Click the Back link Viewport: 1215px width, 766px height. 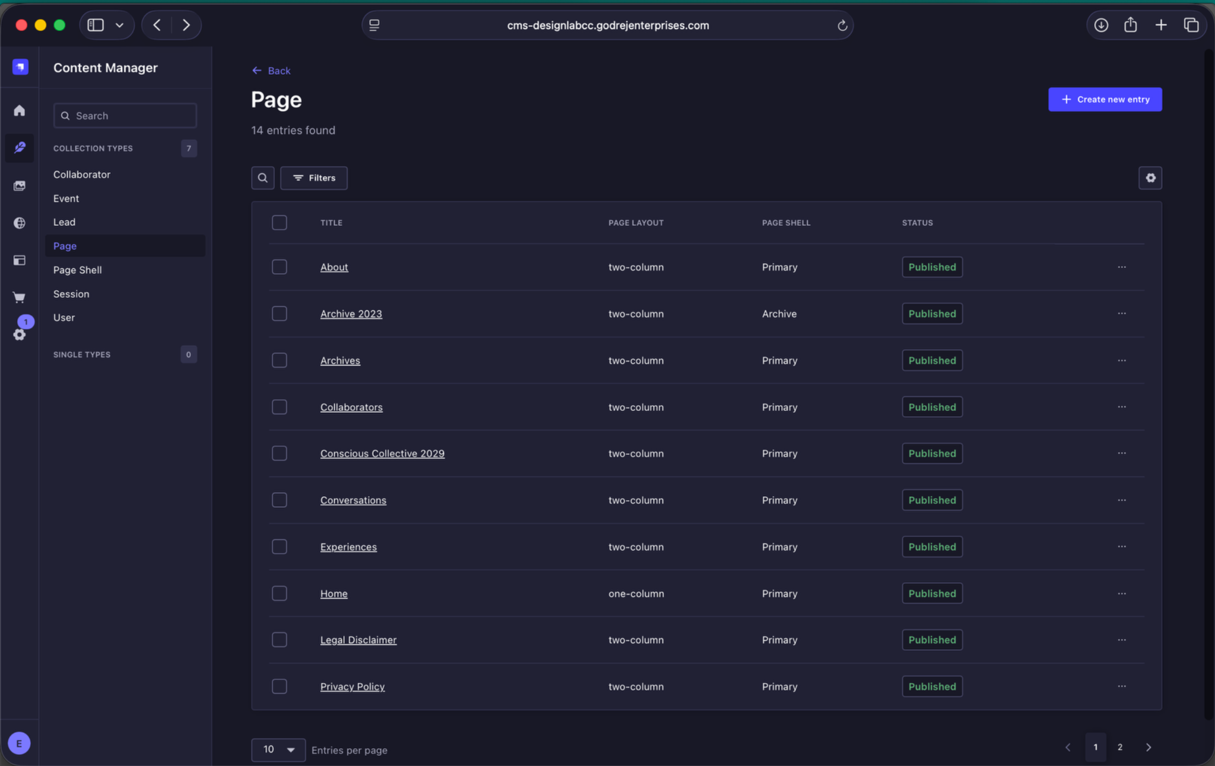coord(271,71)
